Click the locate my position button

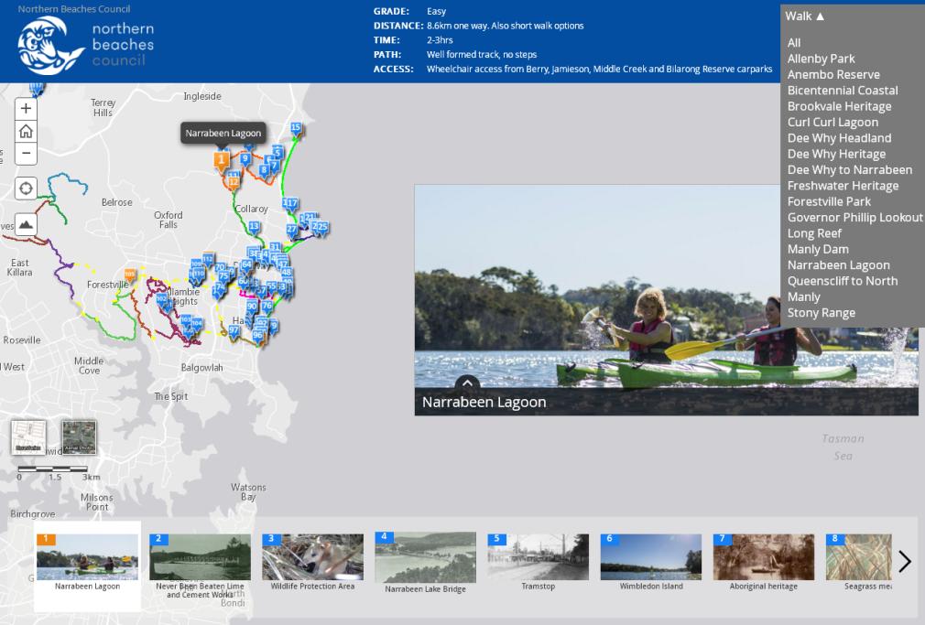26,189
